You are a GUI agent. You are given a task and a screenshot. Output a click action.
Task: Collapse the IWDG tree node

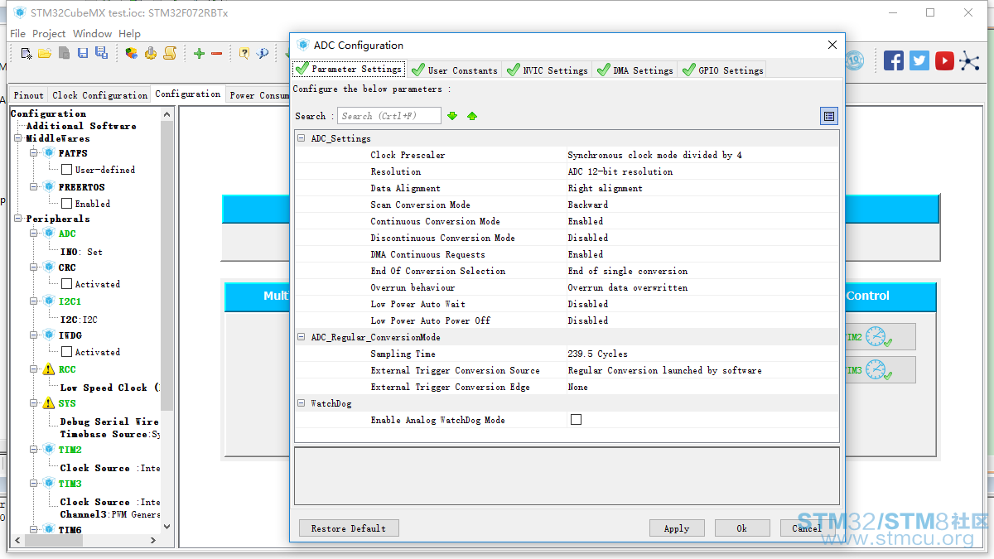[x=35, y=335]
